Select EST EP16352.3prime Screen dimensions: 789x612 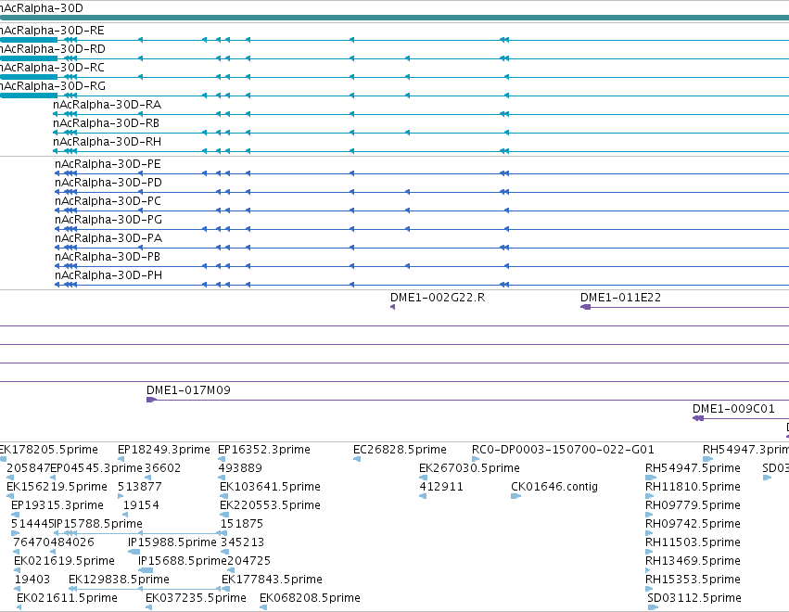[x=264, y=450]
